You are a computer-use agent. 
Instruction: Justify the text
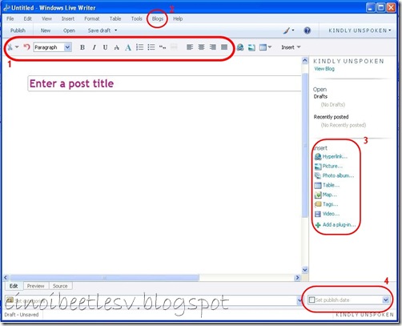tap(224, 47)
